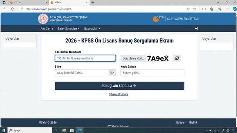The image size is (237, 133).
Task: Go to Ana Sayfa in navbar
Action: pyautogui.click(x=47, y=28)
